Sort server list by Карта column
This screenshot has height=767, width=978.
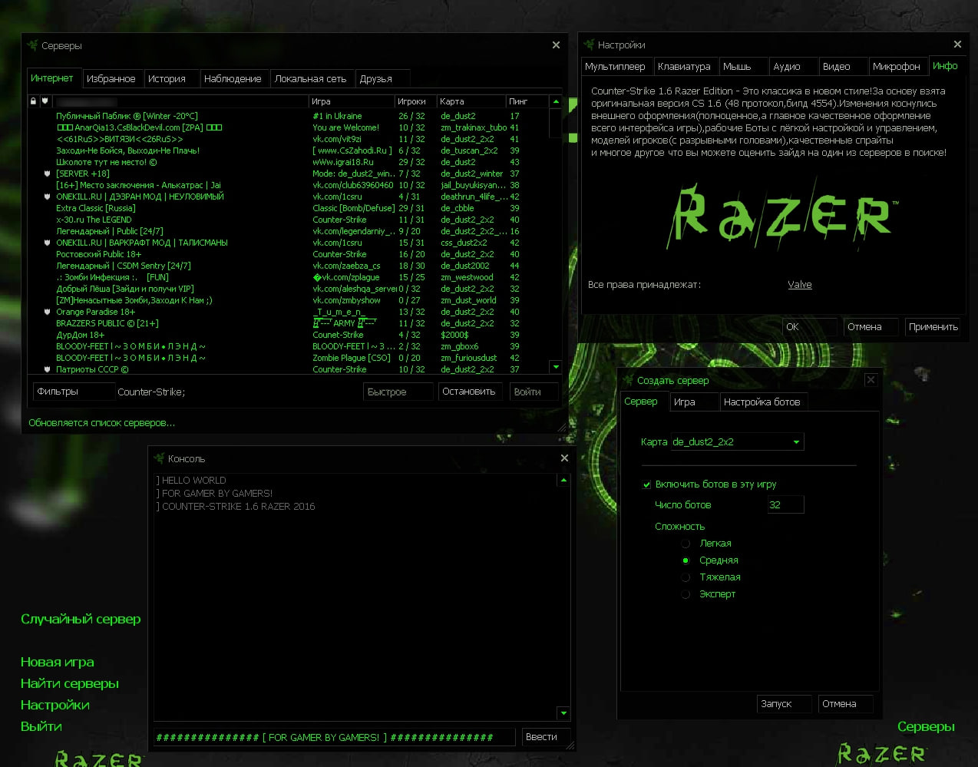471,101
